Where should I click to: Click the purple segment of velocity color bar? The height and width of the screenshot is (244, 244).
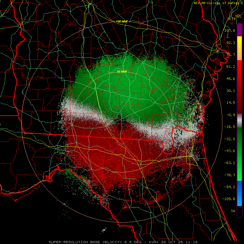[239, 30]
